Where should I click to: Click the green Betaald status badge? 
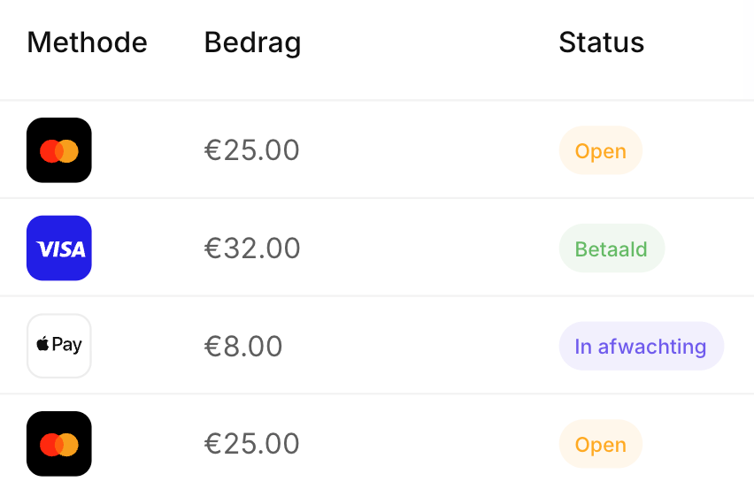pos(611,249)
